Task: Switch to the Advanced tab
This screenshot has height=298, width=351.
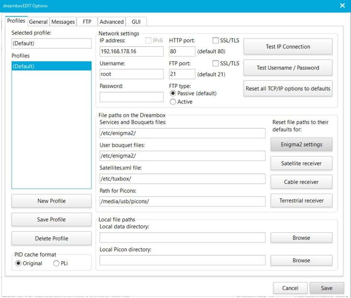Action: coord(111,22)
